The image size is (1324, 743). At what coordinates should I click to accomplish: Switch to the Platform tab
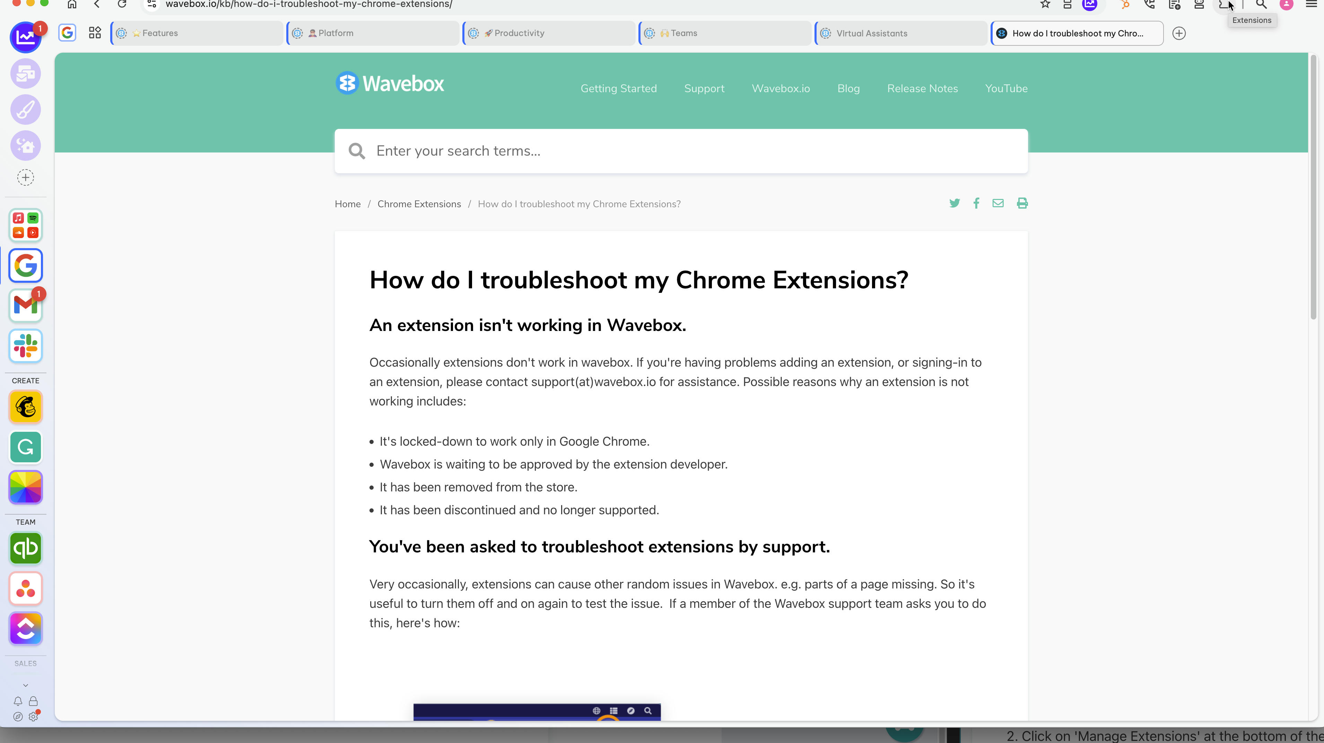point(373,33)
